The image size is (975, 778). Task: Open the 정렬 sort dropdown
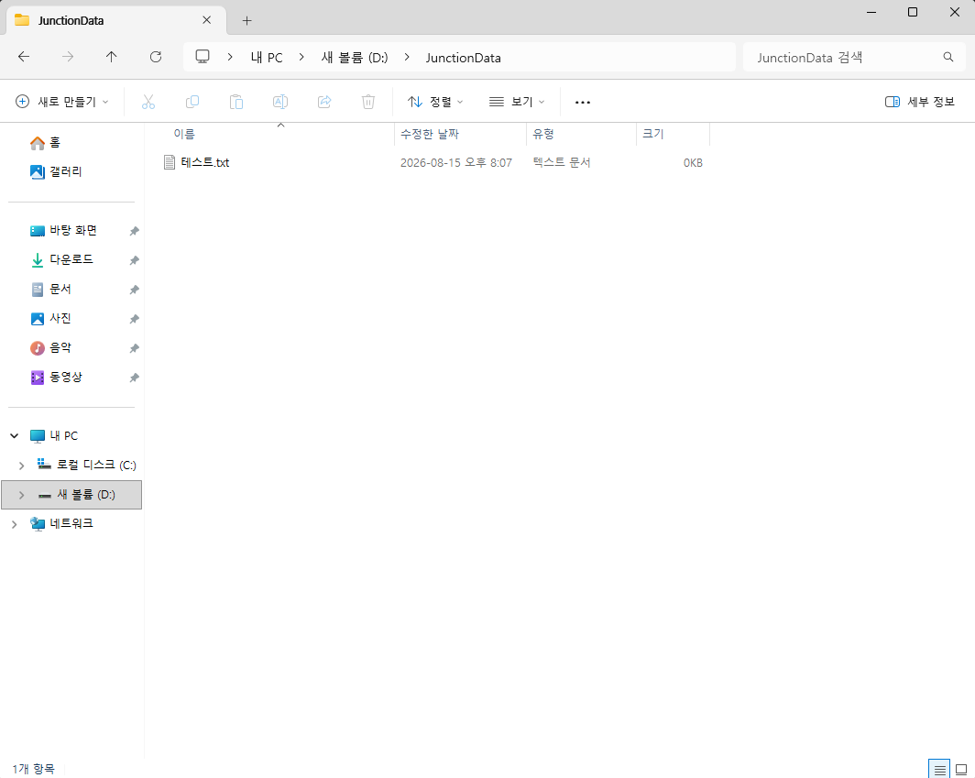point(435,102)
